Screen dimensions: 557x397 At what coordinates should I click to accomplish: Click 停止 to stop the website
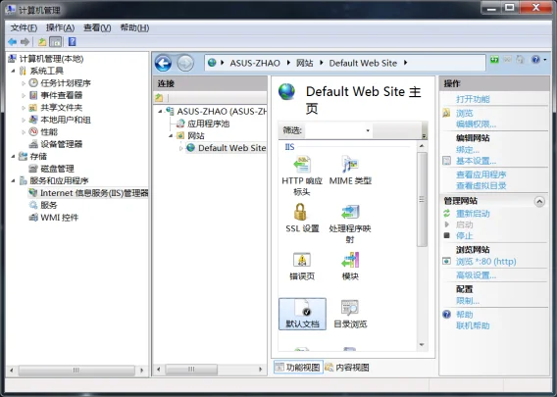(464, 236)
